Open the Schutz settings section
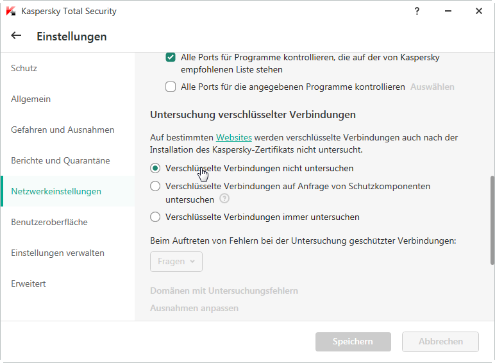The width and height of the screenshot is (495, 363). [x=24, y=68]
